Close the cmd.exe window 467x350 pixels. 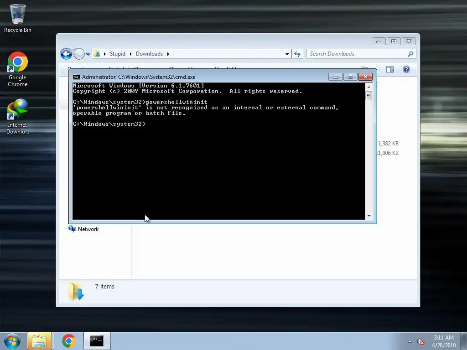coord(365,77)
